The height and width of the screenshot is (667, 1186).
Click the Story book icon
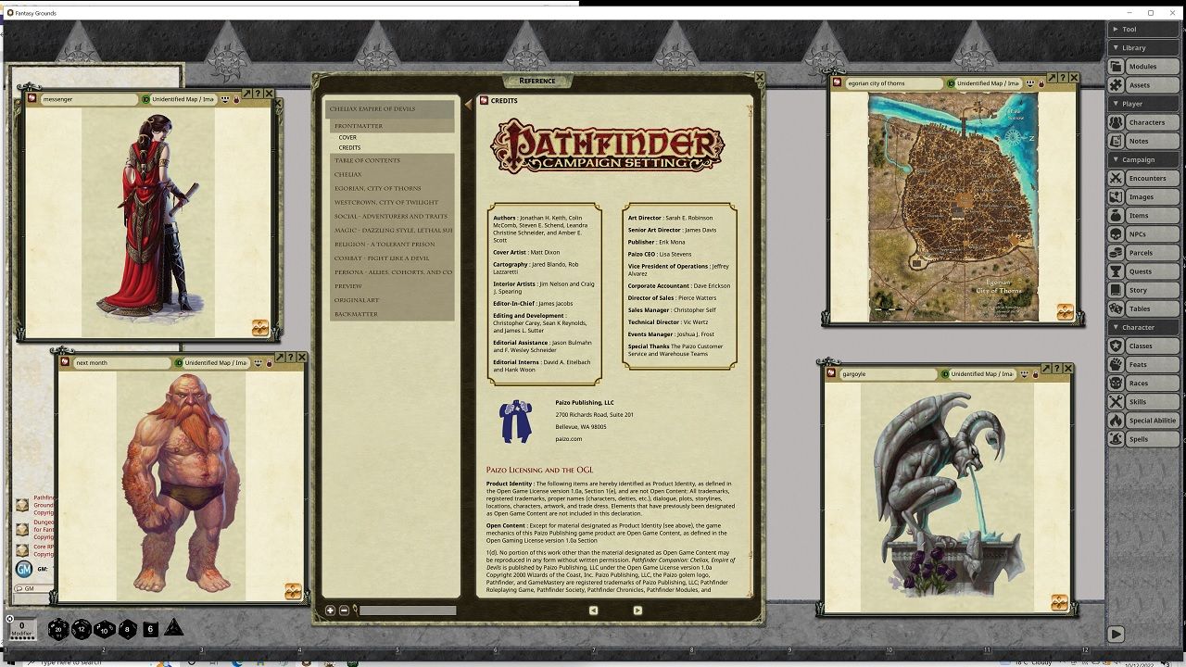(x=1117, y=290)
